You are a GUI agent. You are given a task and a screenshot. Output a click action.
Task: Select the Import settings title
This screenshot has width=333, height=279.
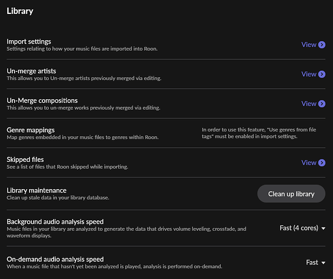pyautogui.click(x=29, y=42)
